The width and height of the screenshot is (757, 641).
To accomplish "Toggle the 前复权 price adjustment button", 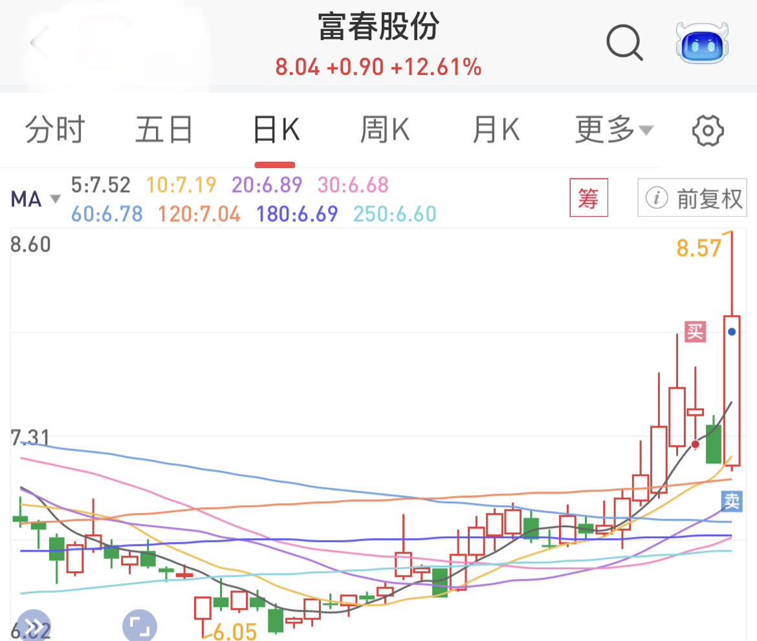I will point(692,198).
